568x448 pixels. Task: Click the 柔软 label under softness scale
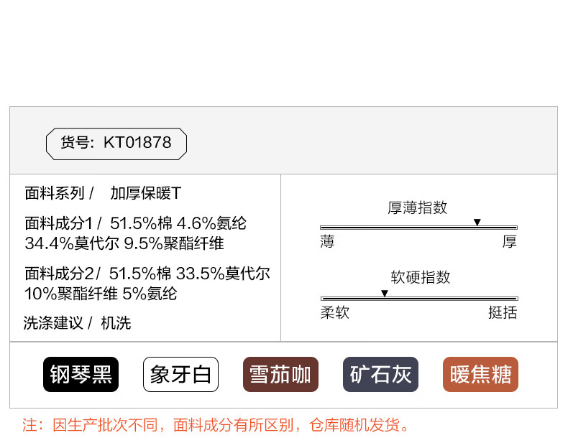point(334,313)
